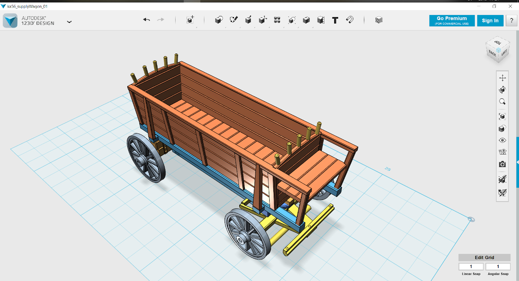Screen dimensions: 519x281
Task: Toggle grid visibility in the navigation bar
Action: 502,152
